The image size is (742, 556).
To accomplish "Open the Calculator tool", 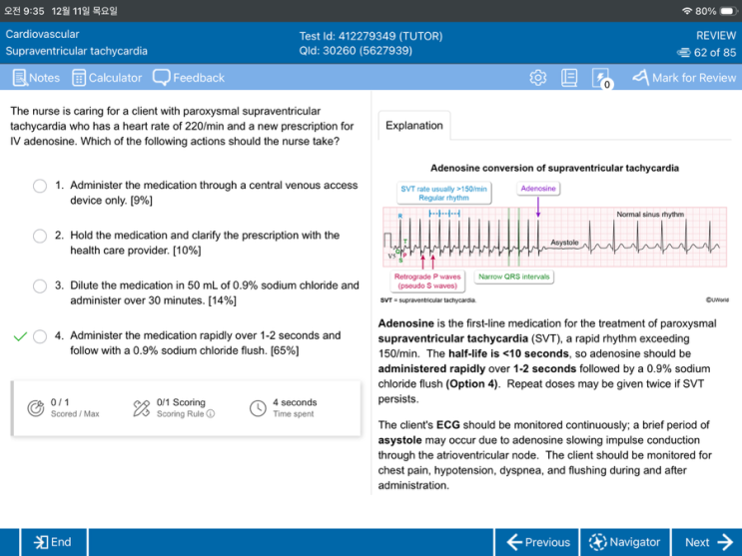I will 107,78.
